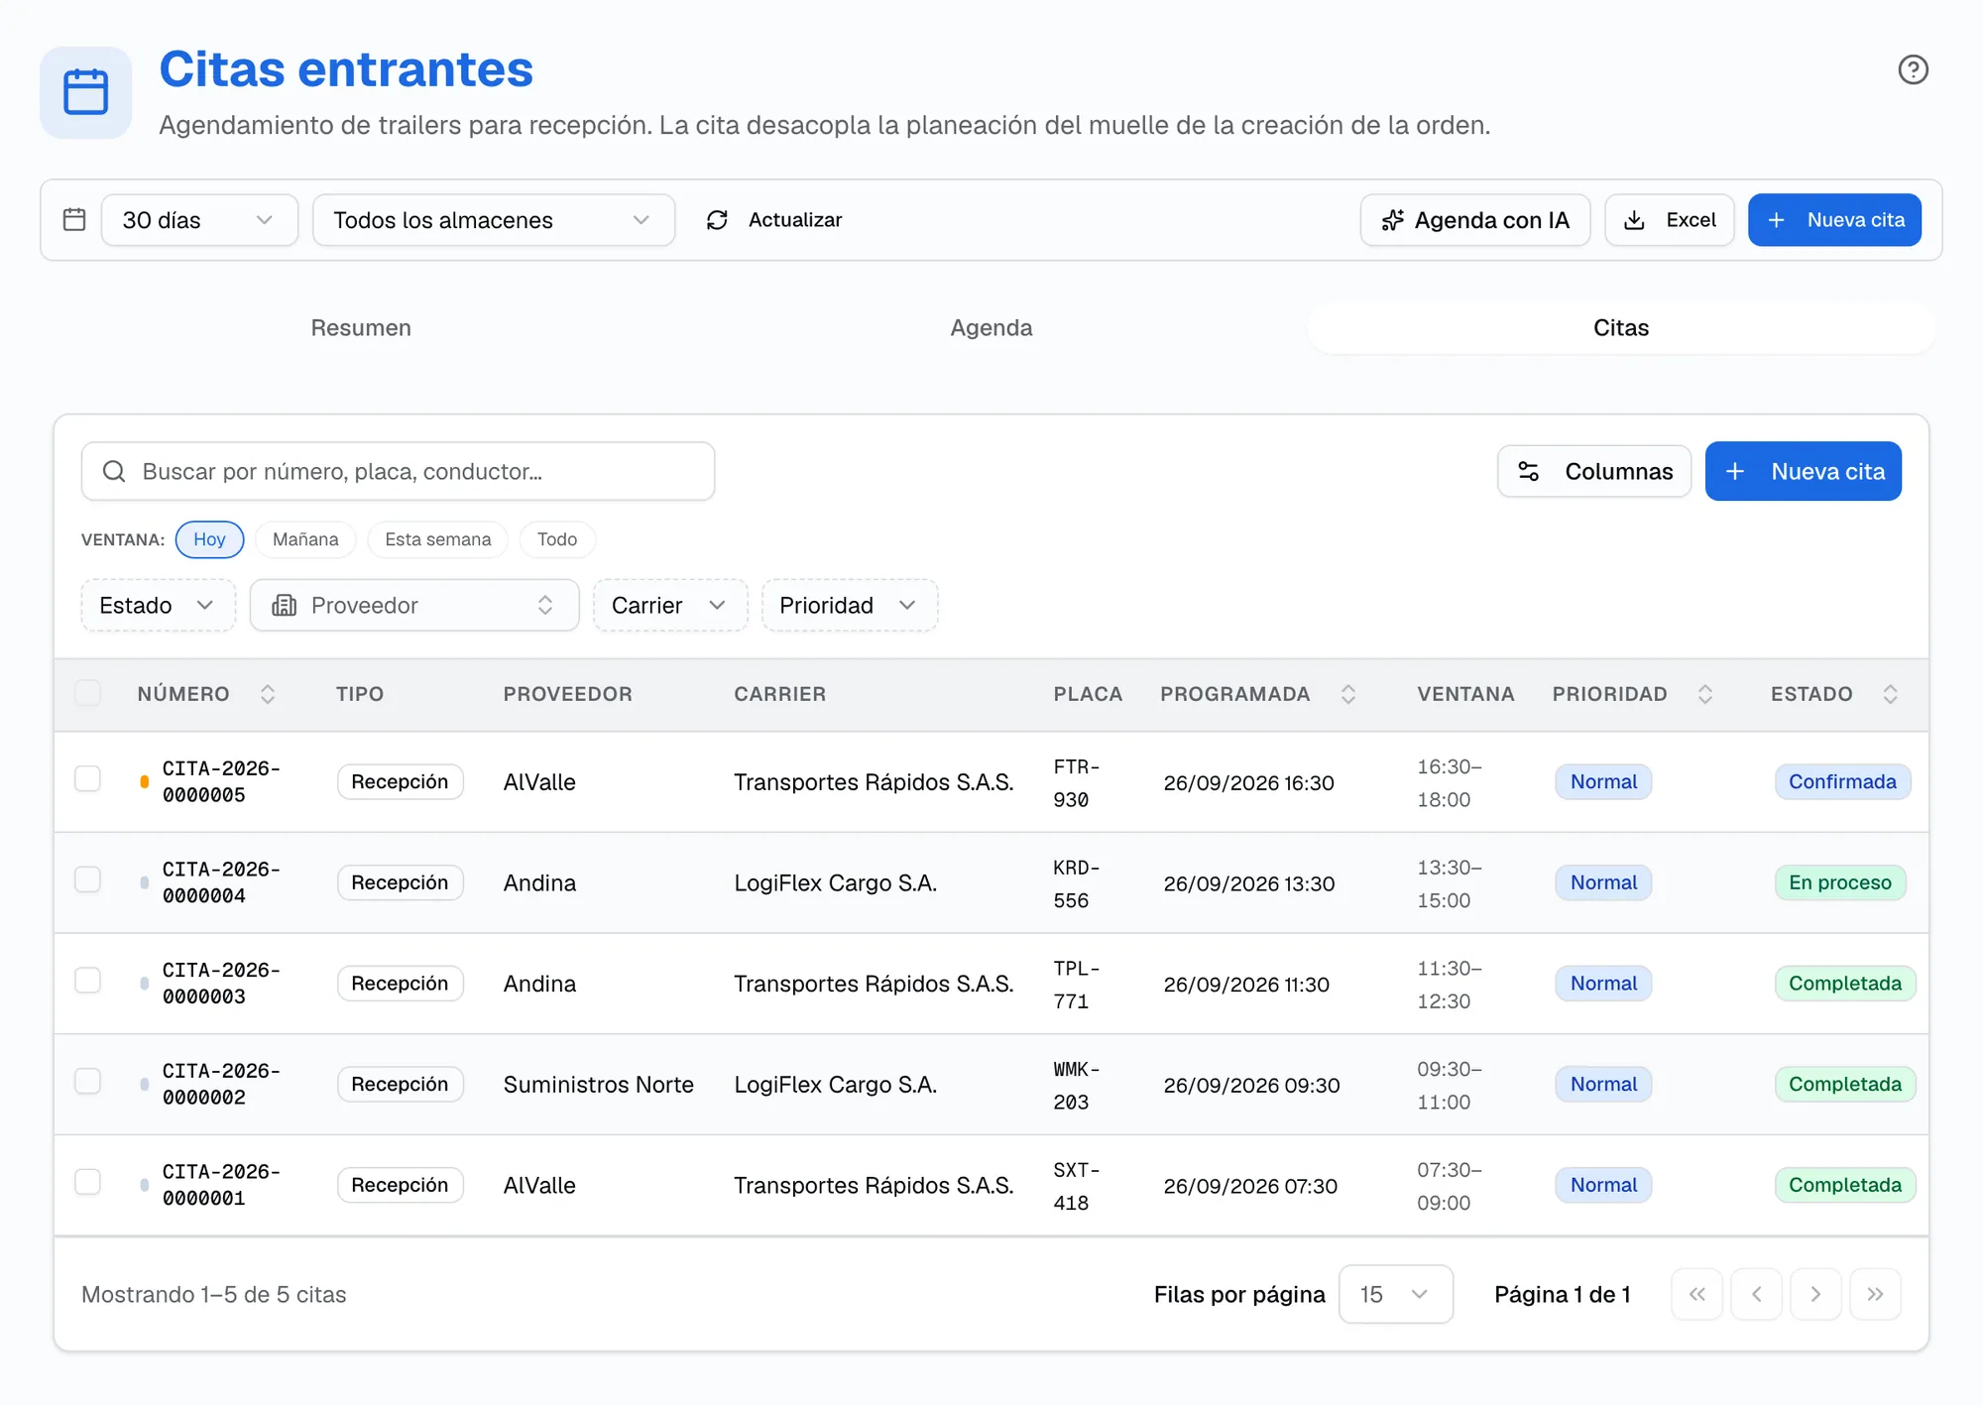The image size is (1983, 1405).
Task: Sort by PROGRAMADA column arrows
Action: pos(1348,694)
